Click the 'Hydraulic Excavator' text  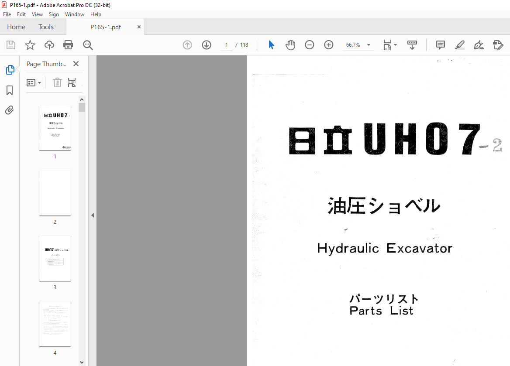pyautogui.click(x=384, y=248)
